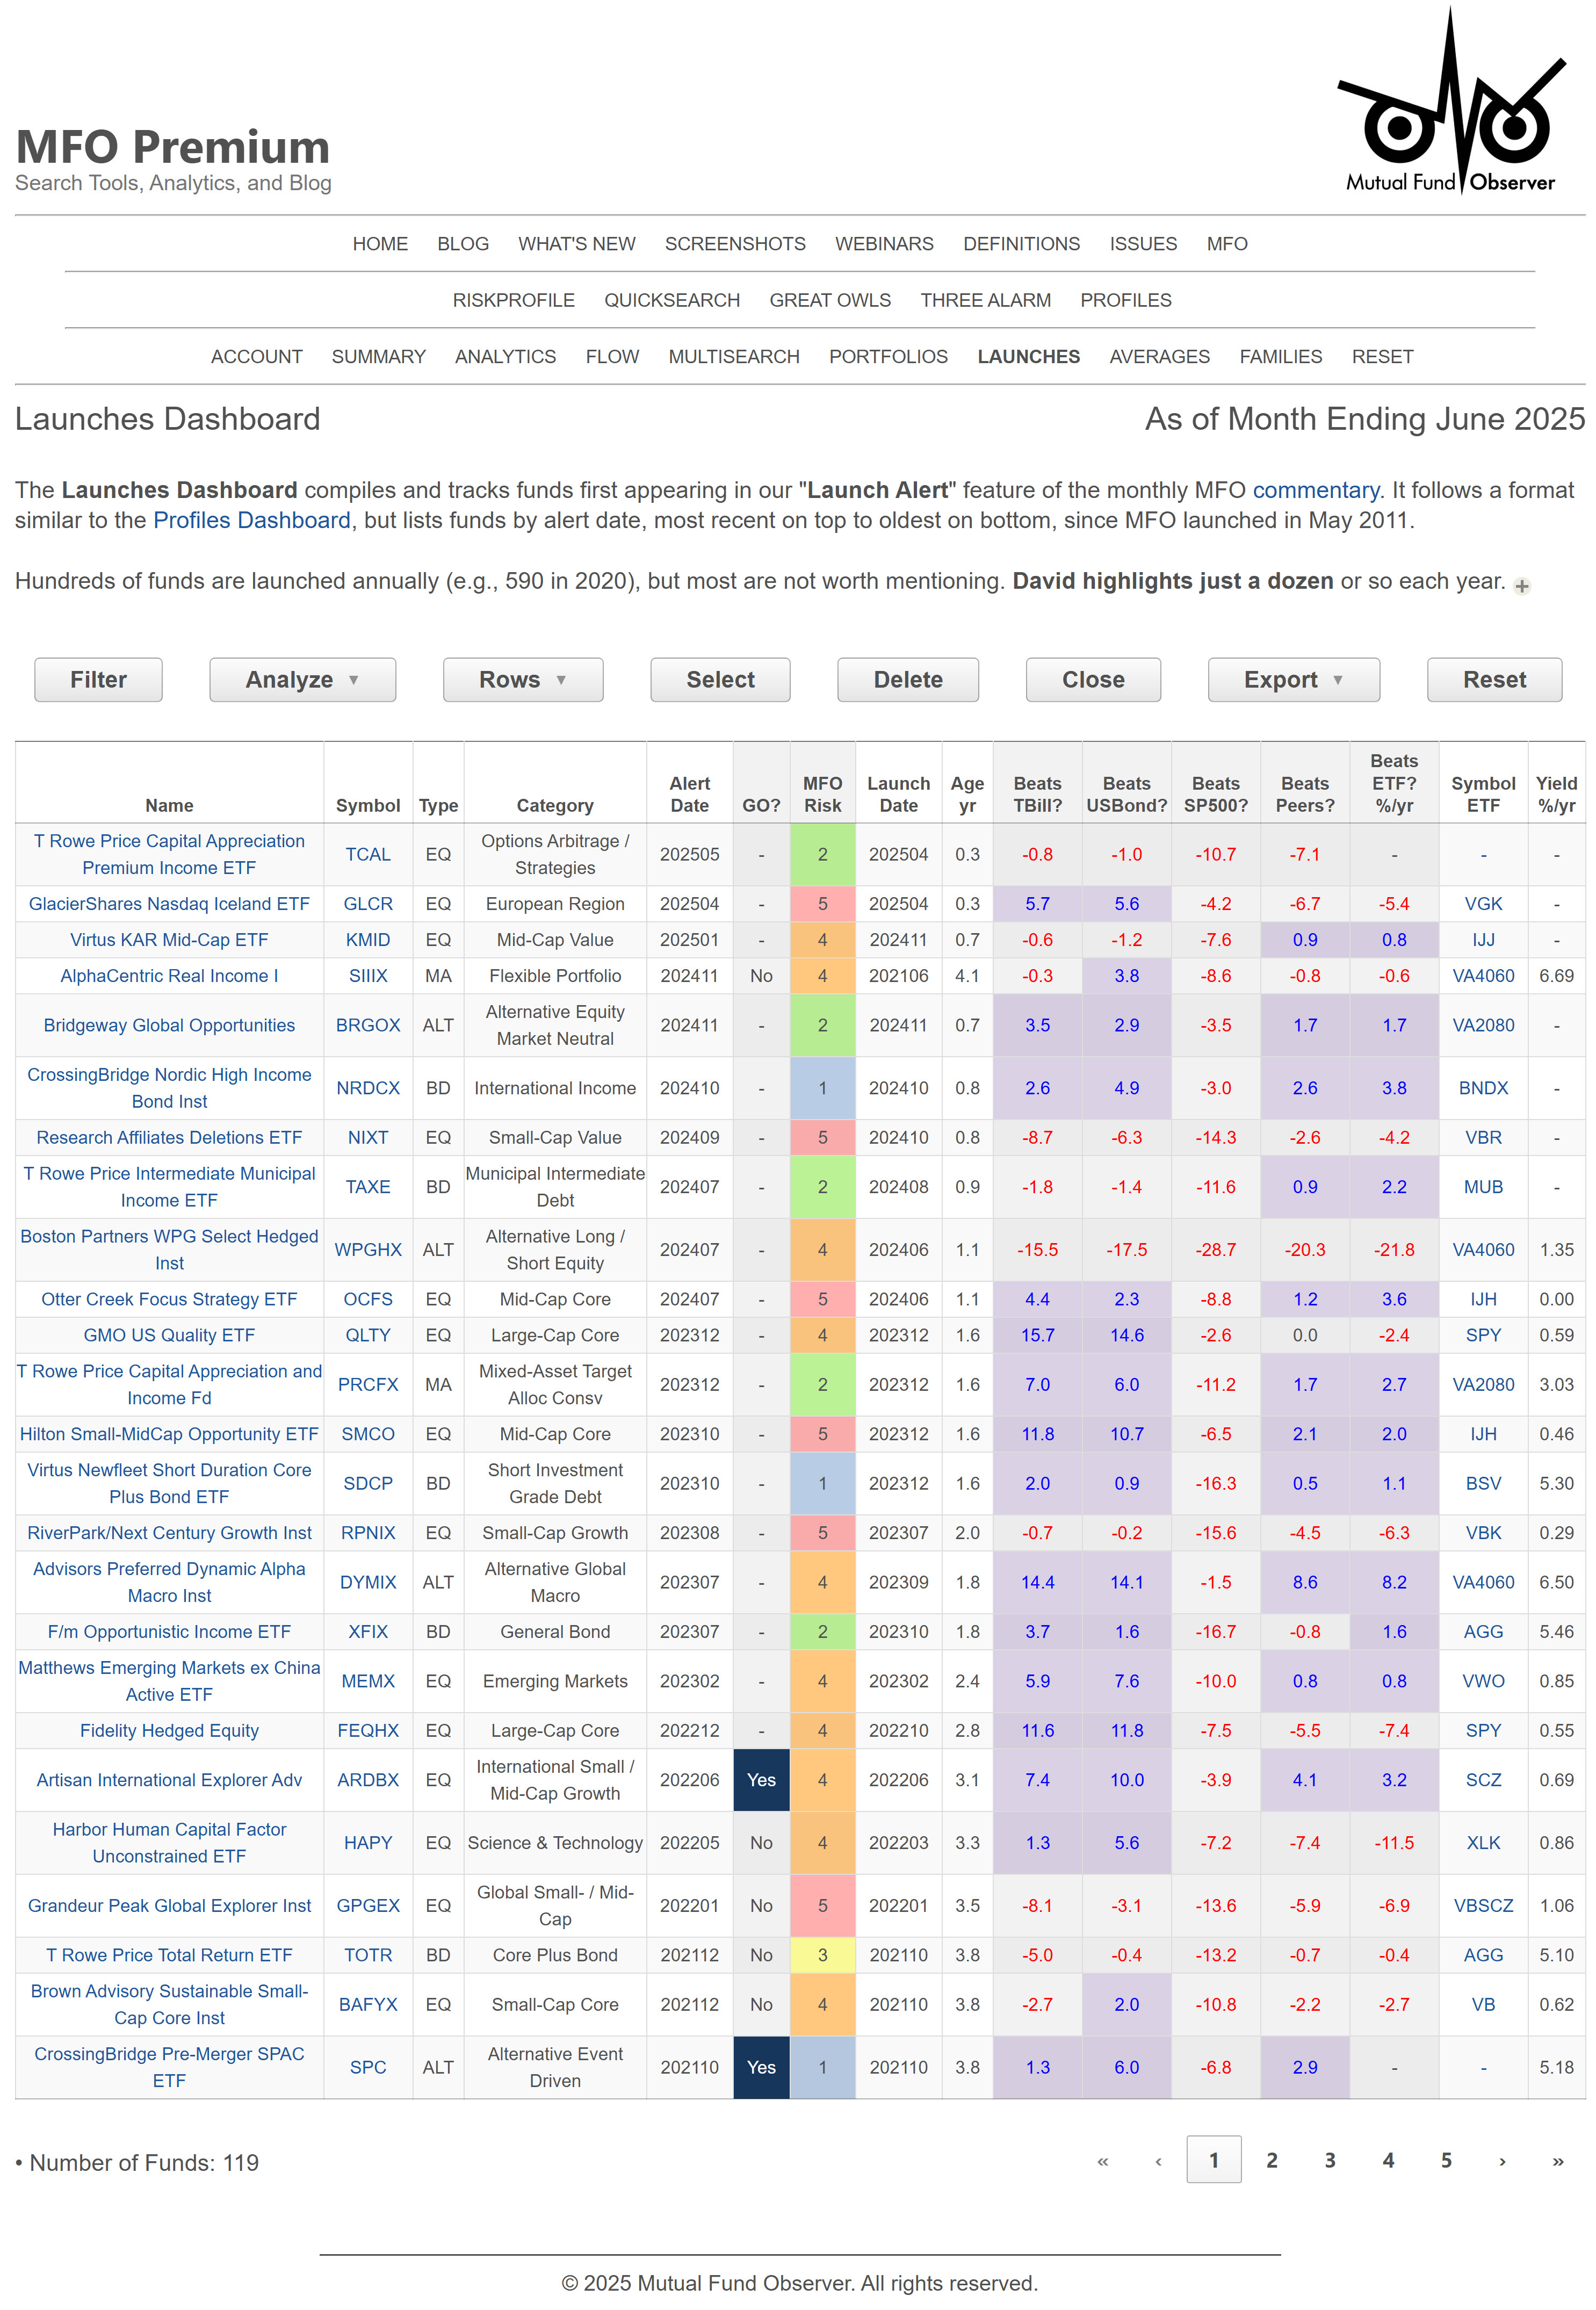Open the monthly MFO commentary link
Screen dimensions: 1596x2310
point(1313,490)
